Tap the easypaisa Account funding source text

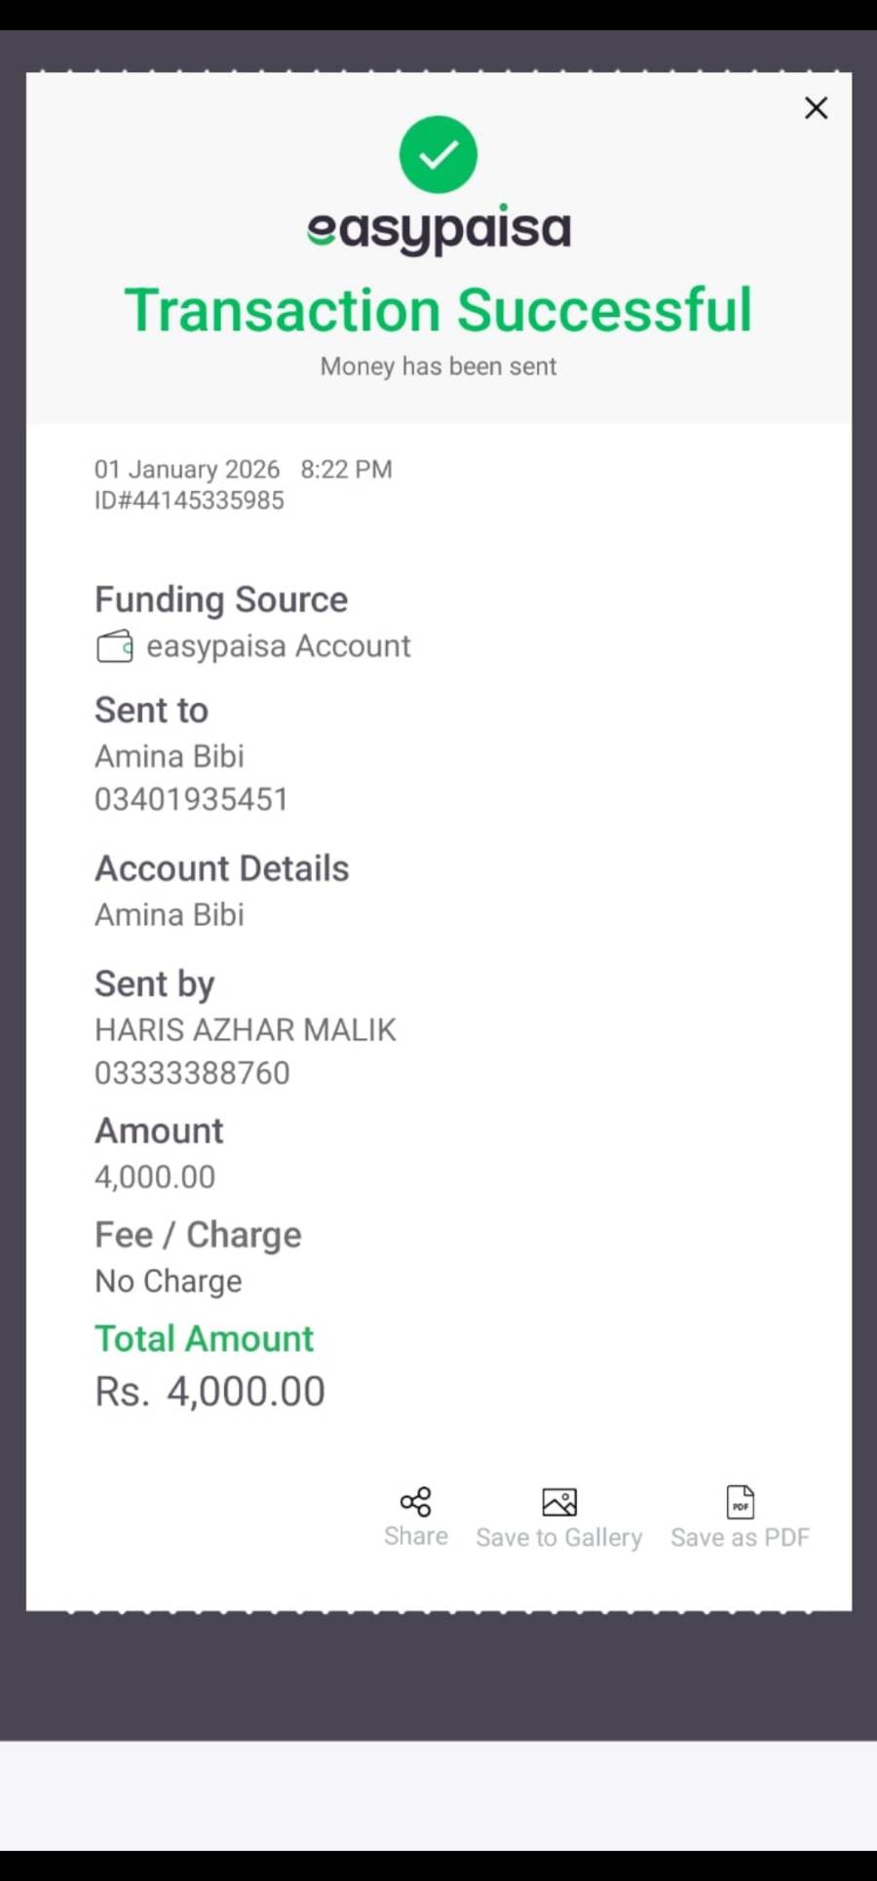point(279,646)
